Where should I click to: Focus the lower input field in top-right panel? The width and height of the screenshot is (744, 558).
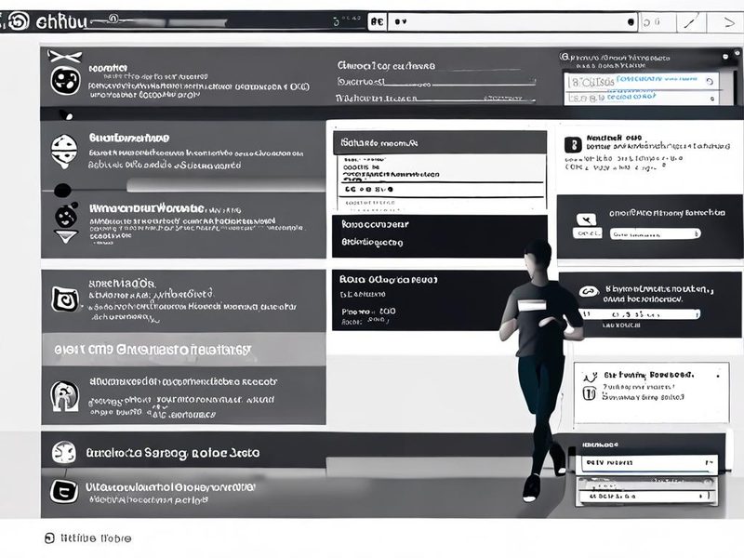[642, 98]
